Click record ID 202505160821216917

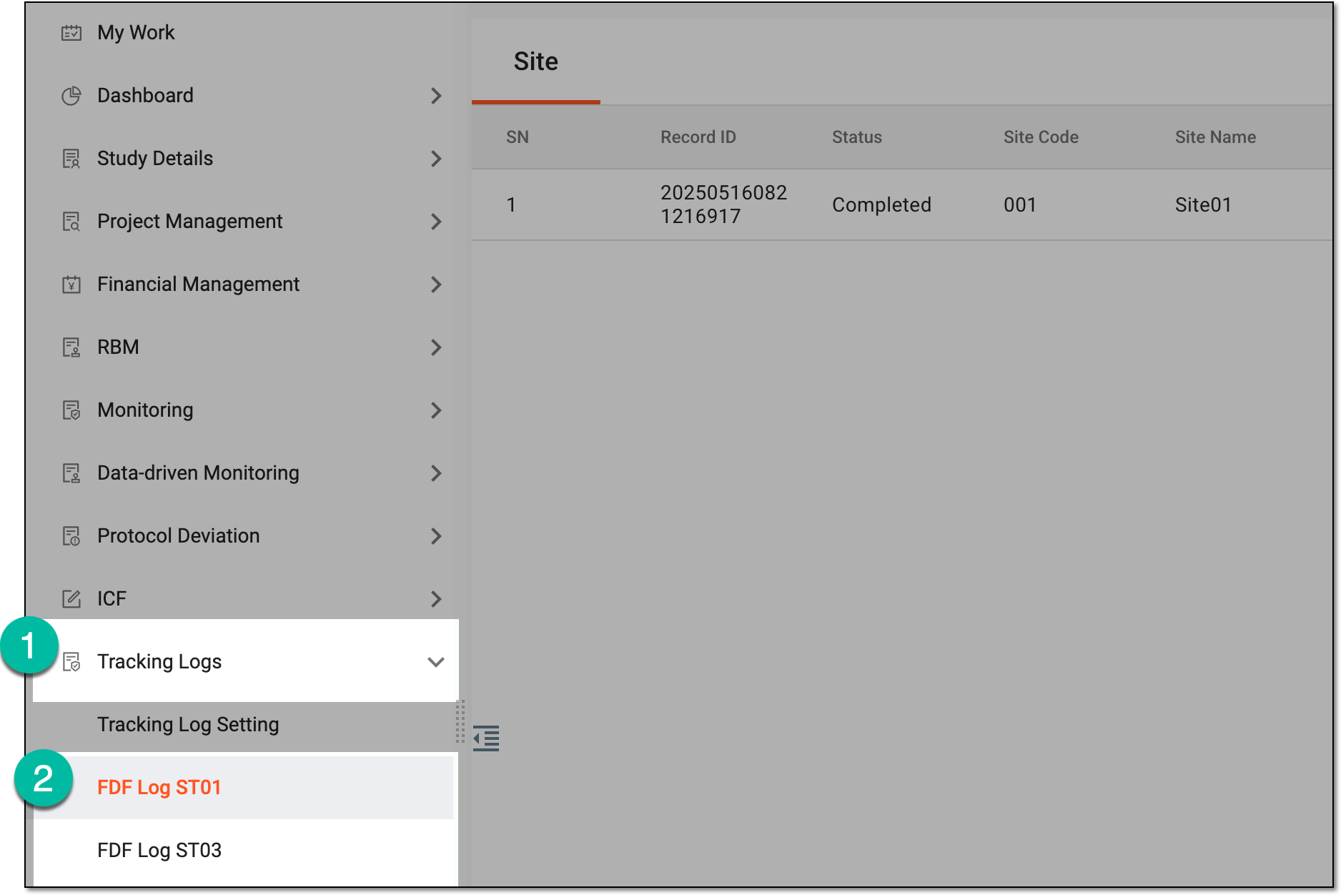(723, 204)
